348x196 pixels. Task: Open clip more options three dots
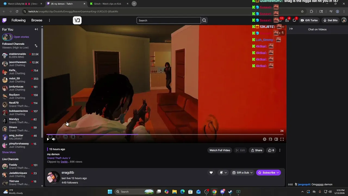(x=280, y=150)
